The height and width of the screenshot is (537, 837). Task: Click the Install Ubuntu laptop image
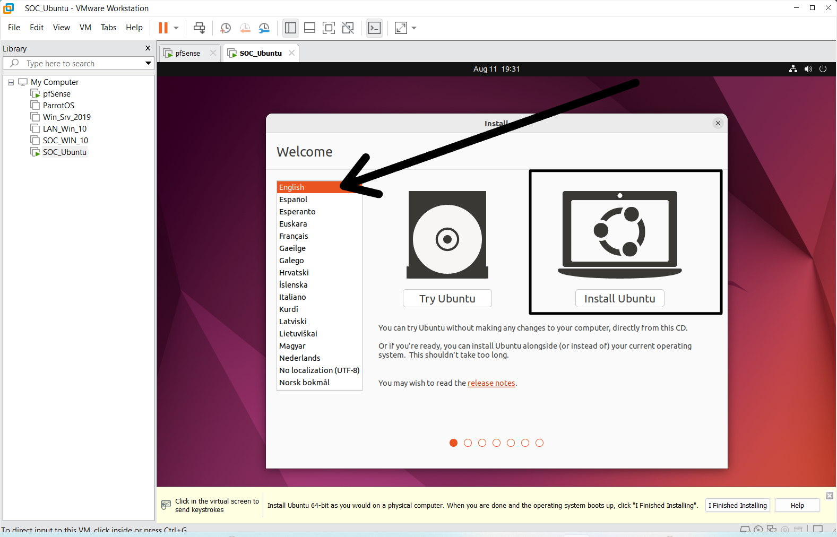(619, 235)
